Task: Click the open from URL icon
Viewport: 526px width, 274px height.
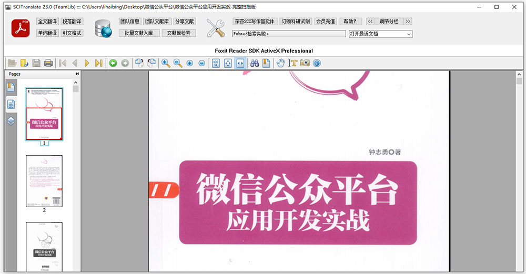Action: coord(24,63)
